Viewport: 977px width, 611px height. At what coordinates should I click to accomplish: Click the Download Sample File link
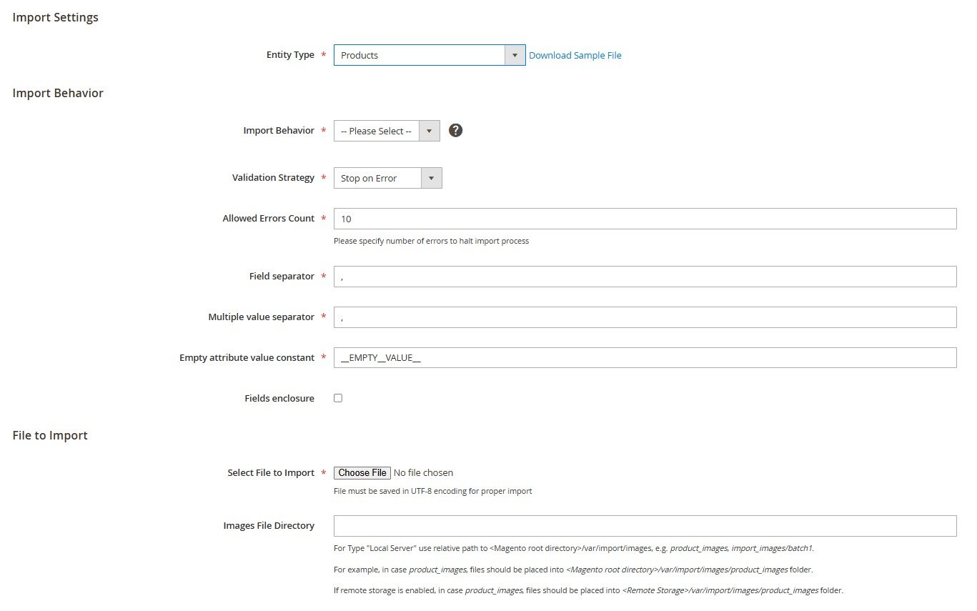(x=575, y=55)
